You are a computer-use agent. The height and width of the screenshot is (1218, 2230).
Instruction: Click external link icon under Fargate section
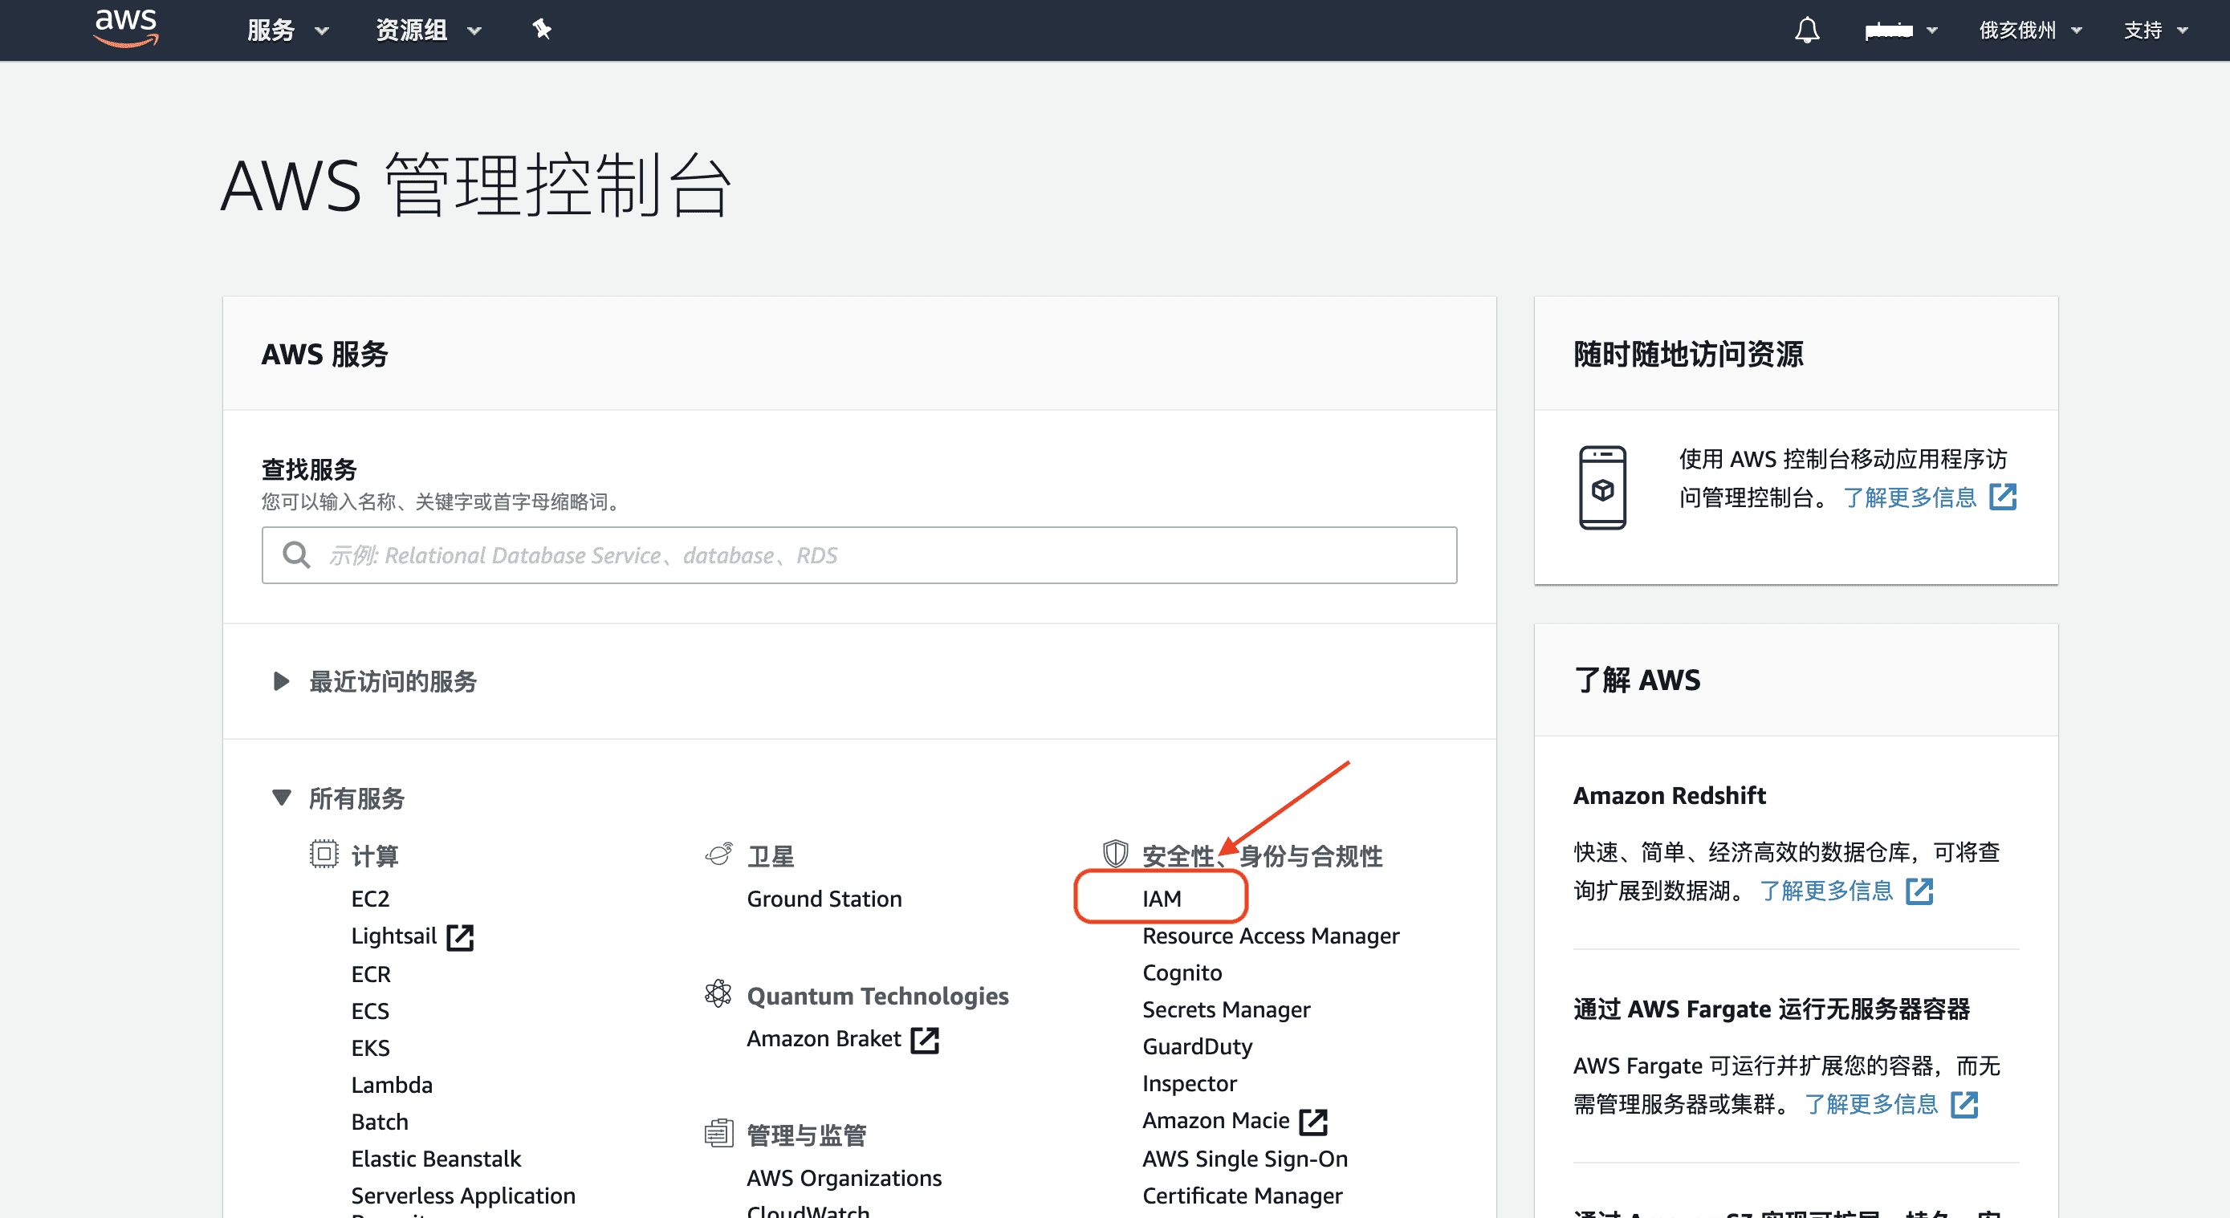point(1965,1105)
